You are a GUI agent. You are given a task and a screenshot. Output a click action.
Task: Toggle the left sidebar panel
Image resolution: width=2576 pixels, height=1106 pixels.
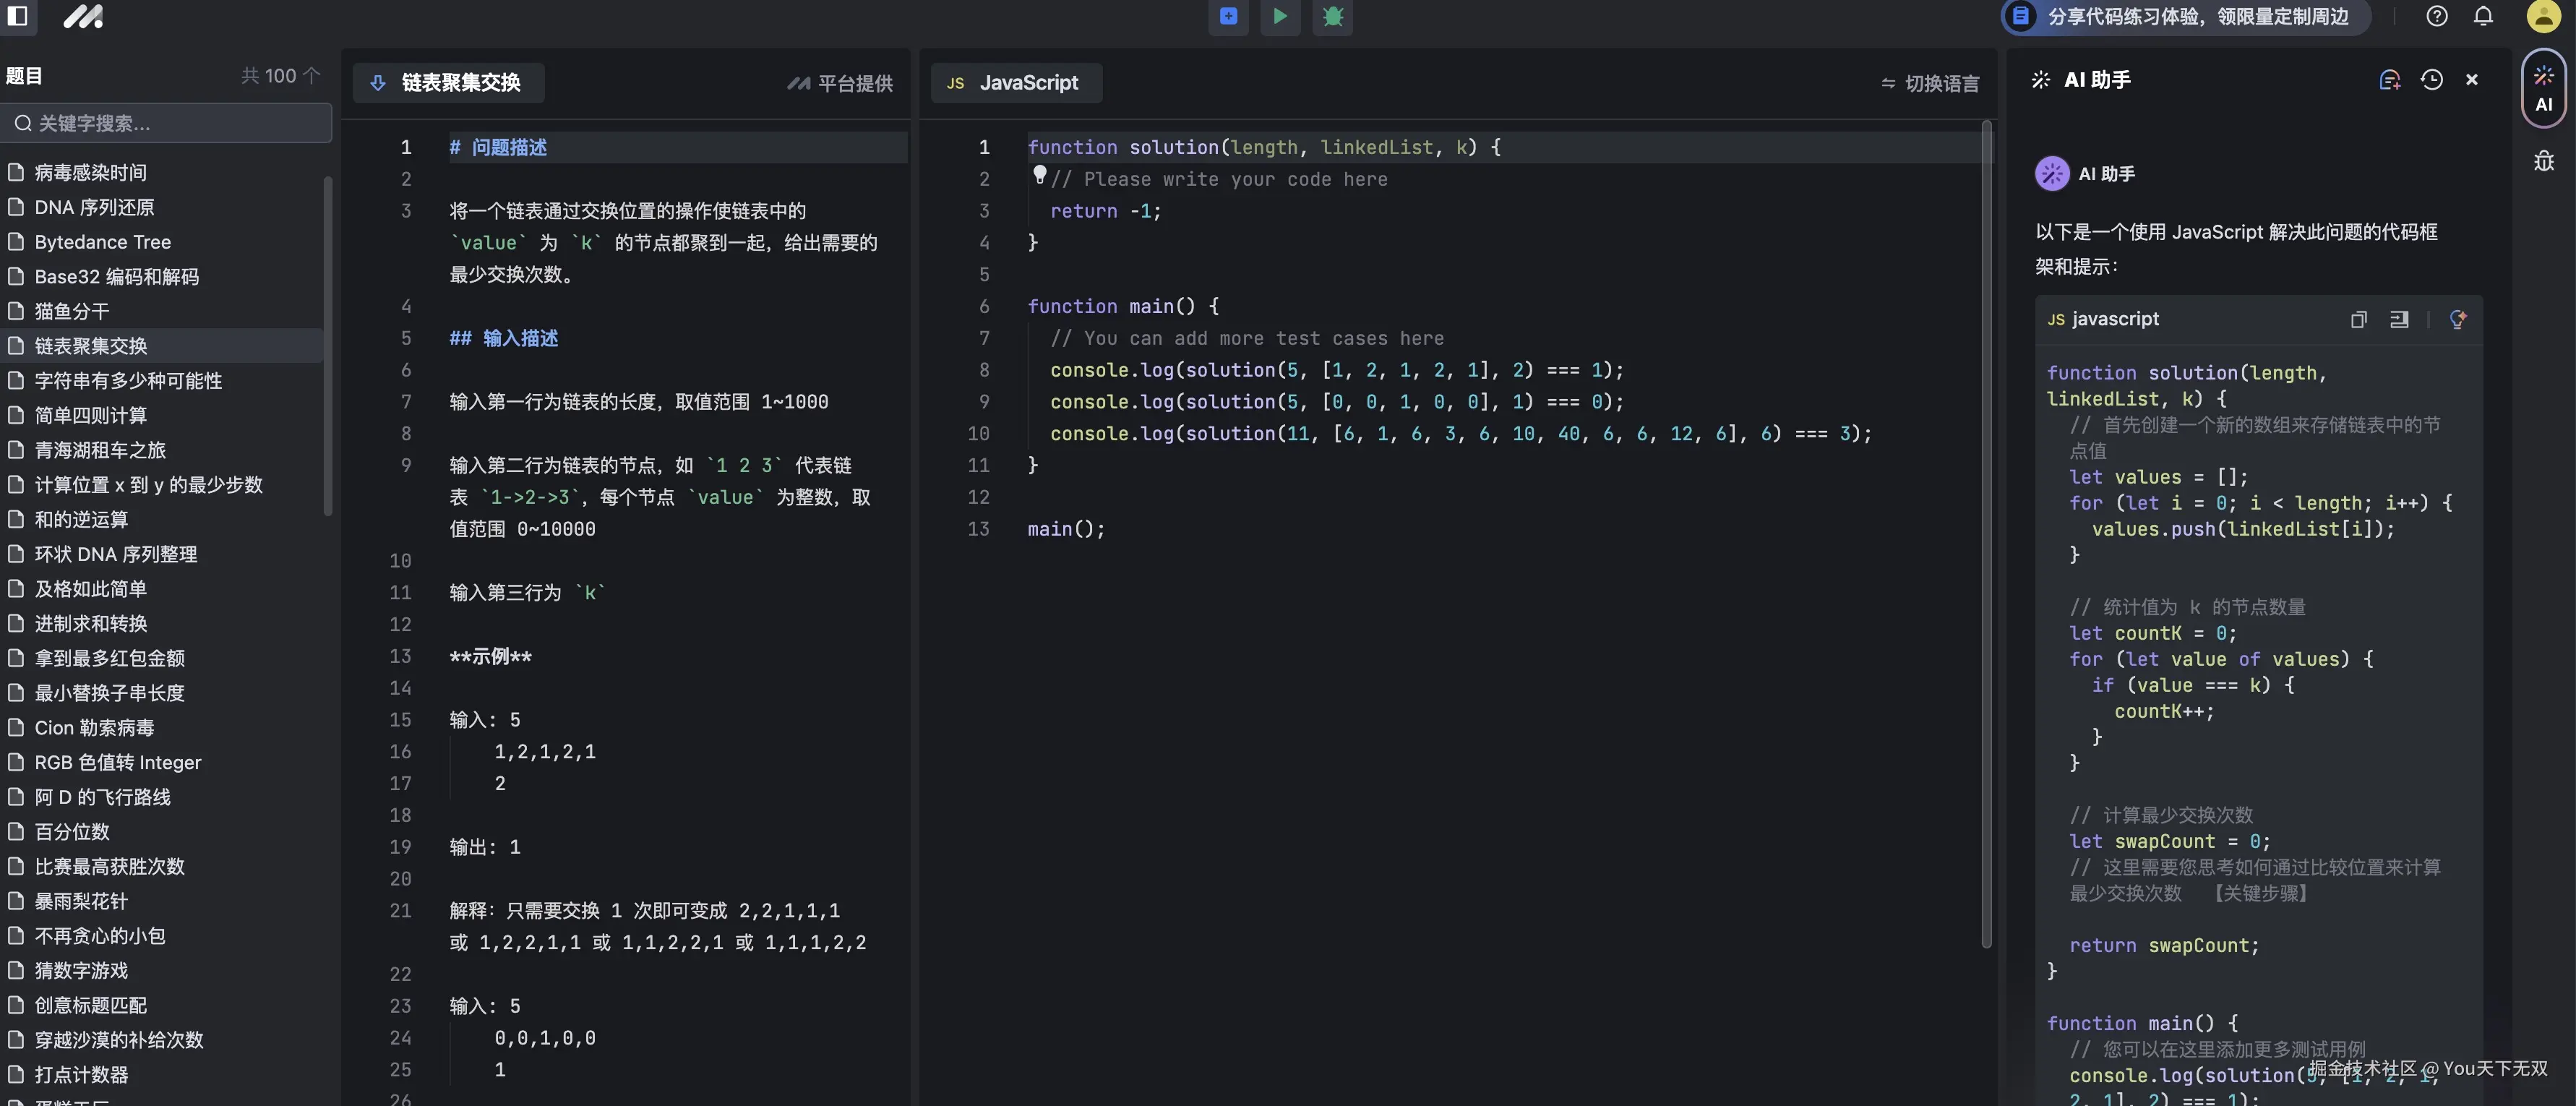pos(18,16)
